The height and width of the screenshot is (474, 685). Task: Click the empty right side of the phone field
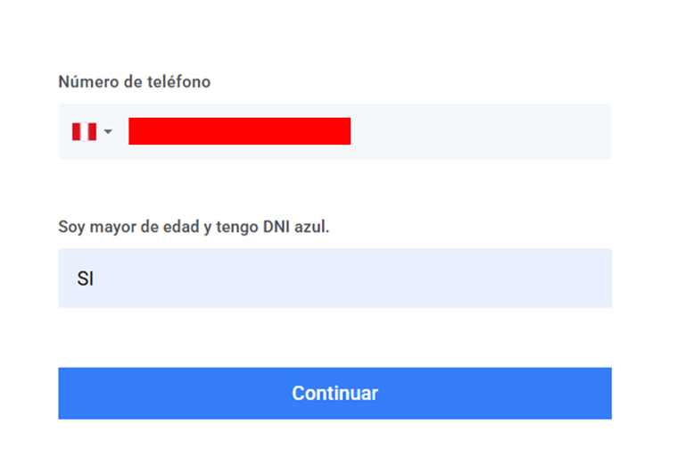[x=481, y=131]
